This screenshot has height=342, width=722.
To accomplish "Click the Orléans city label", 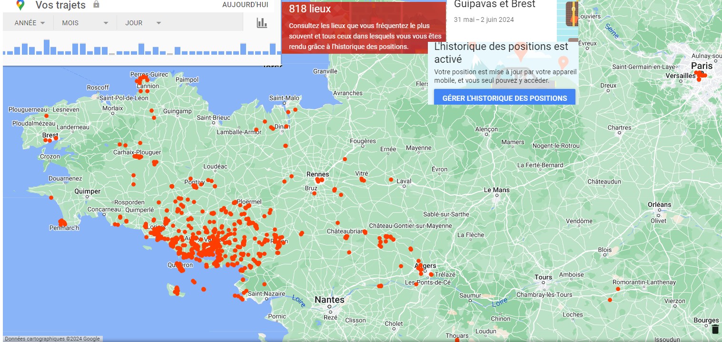I will 659,205.
